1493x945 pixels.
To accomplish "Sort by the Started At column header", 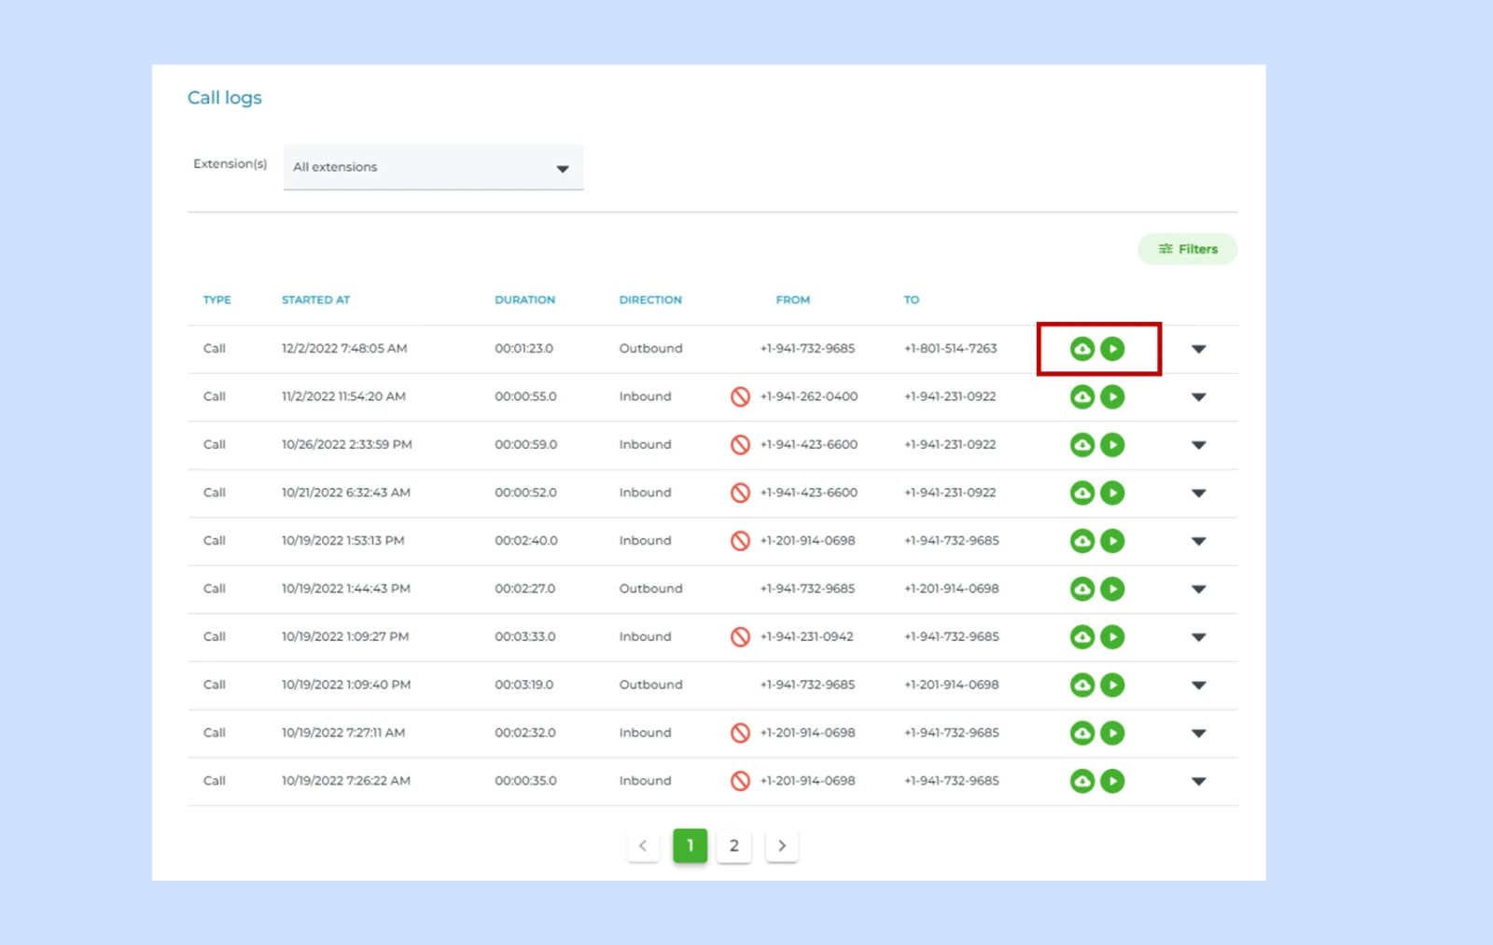I will click(x=315, y=300).
